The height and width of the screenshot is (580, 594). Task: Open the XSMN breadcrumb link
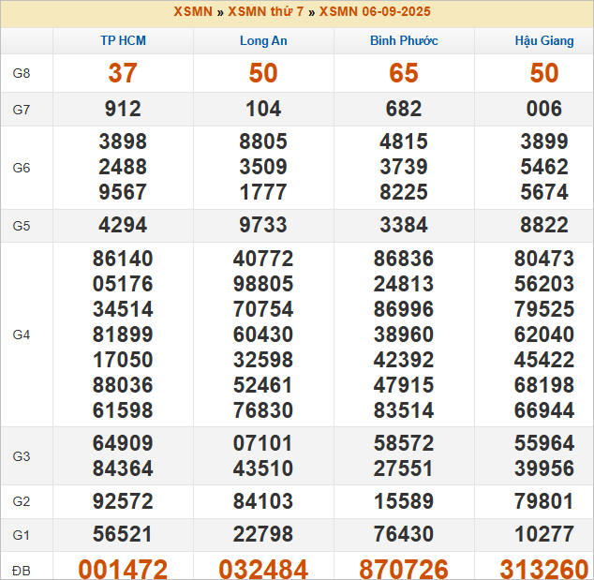coord(193,11)
